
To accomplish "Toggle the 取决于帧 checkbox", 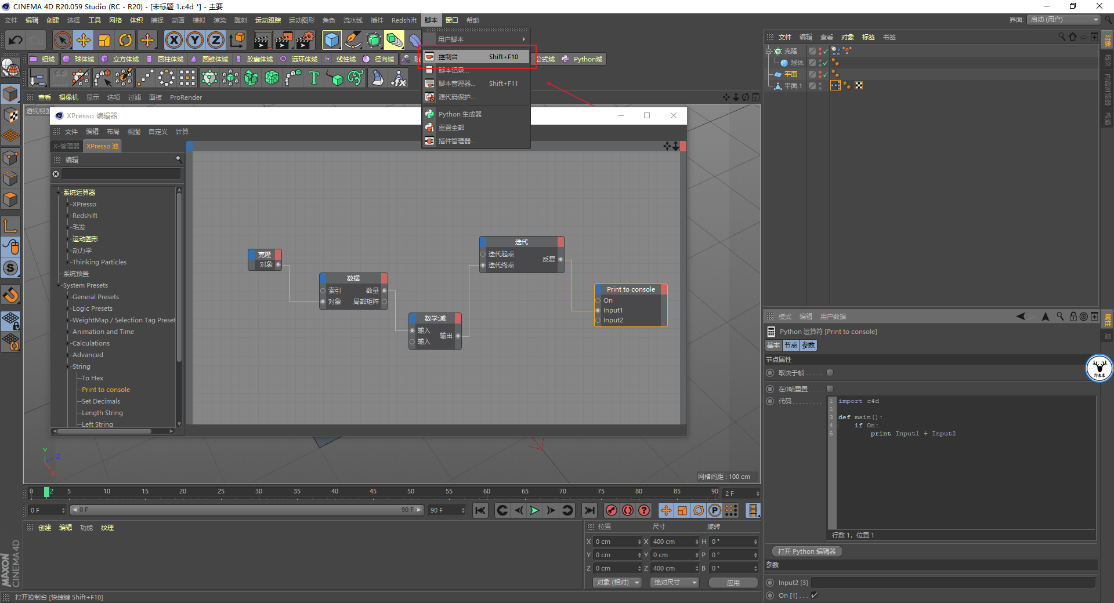I will 830,373.
